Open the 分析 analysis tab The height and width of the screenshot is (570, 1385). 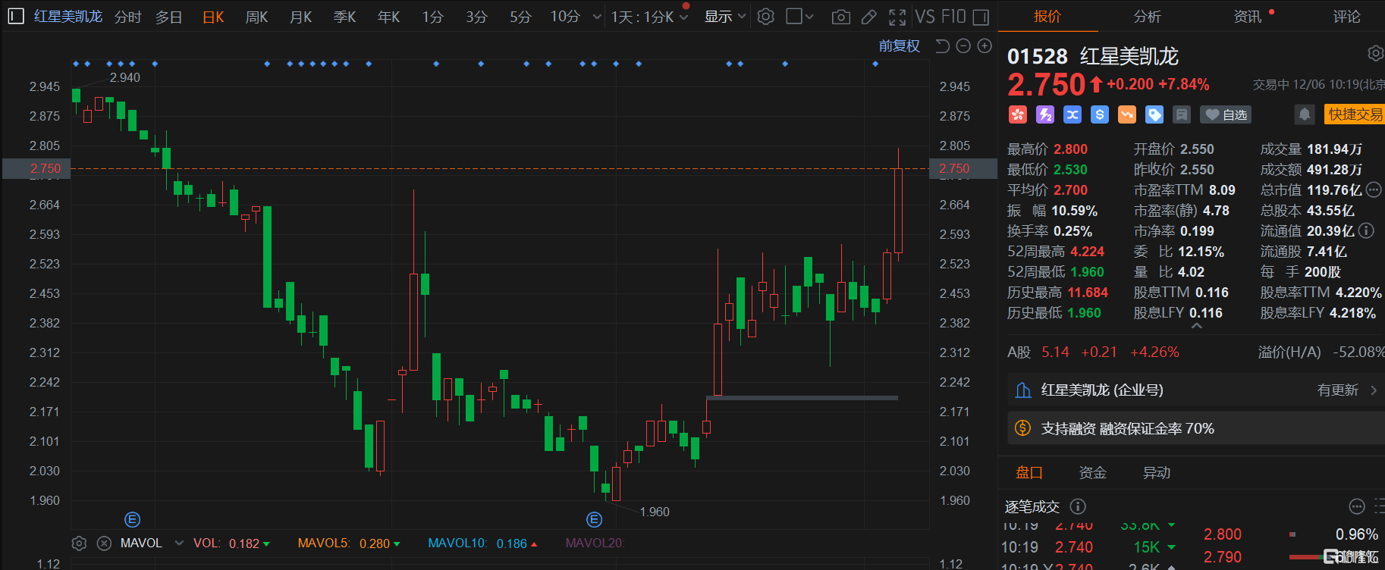[1148, 16]
